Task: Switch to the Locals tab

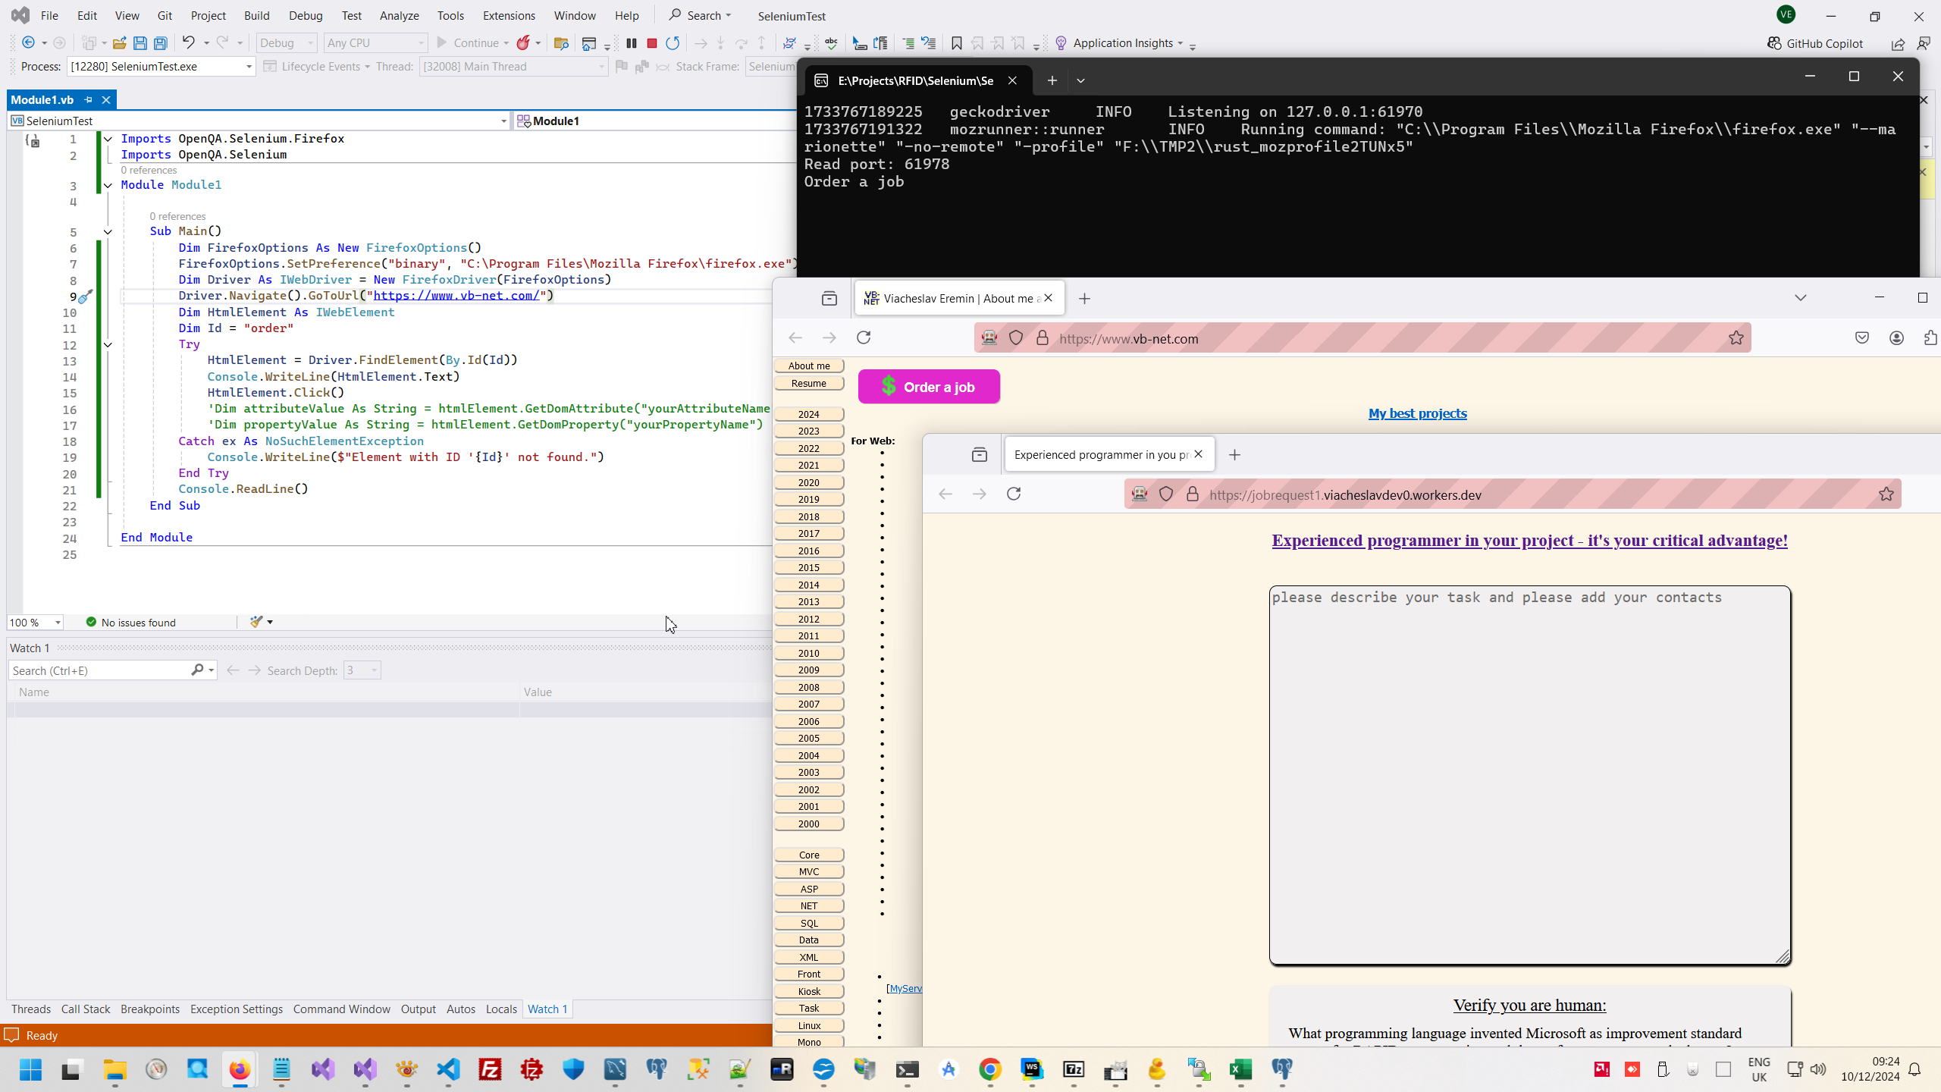Action: tap(500, 1009)
